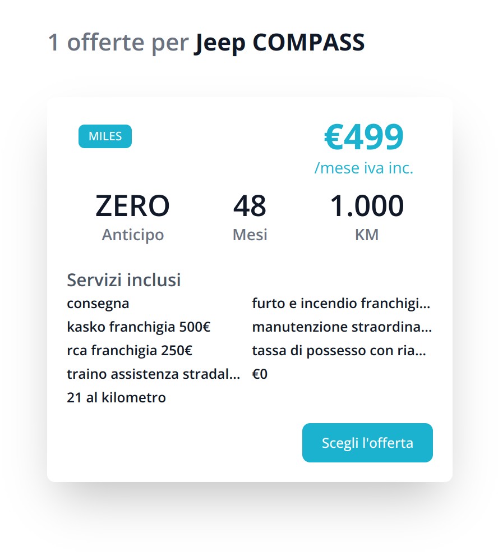498x555 pixels.
Task: Click the '/mese iva inc.' label
Action: 365,168
